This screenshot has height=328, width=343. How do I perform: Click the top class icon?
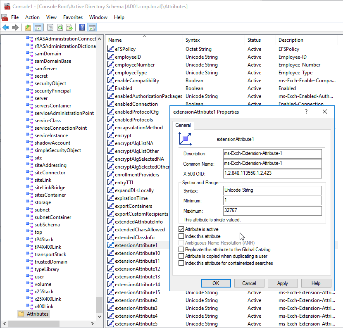tap(29, 232)
